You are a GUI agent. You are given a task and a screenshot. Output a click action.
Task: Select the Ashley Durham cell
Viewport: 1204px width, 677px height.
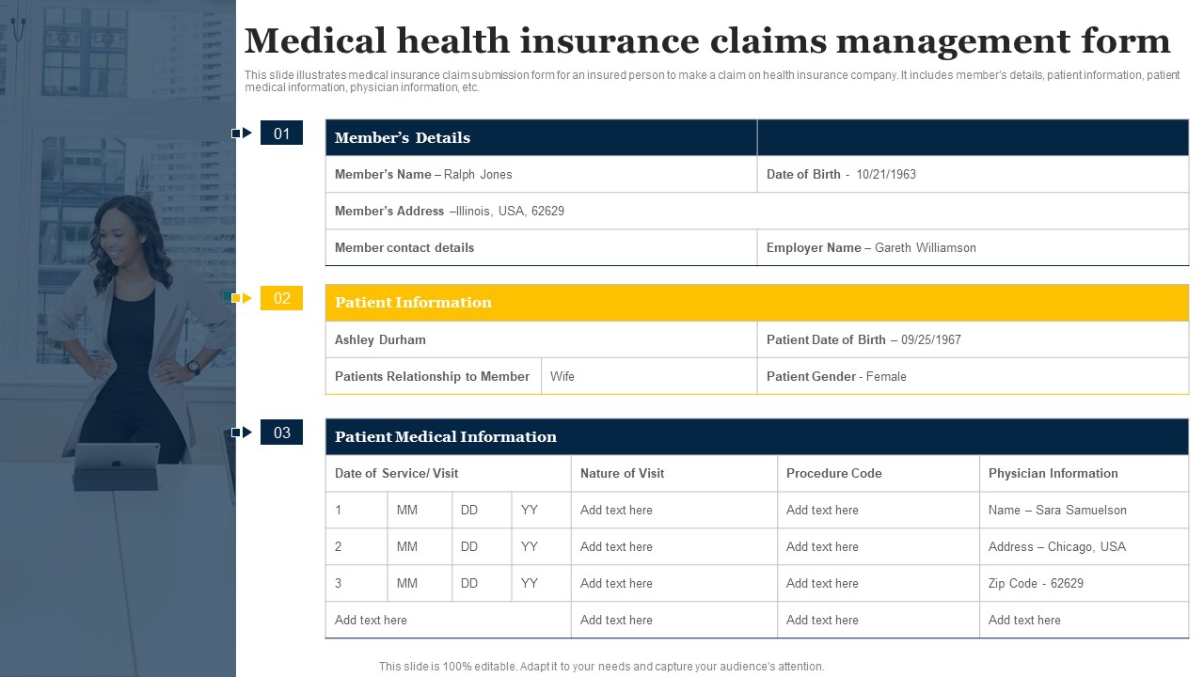tap(541, 339)
